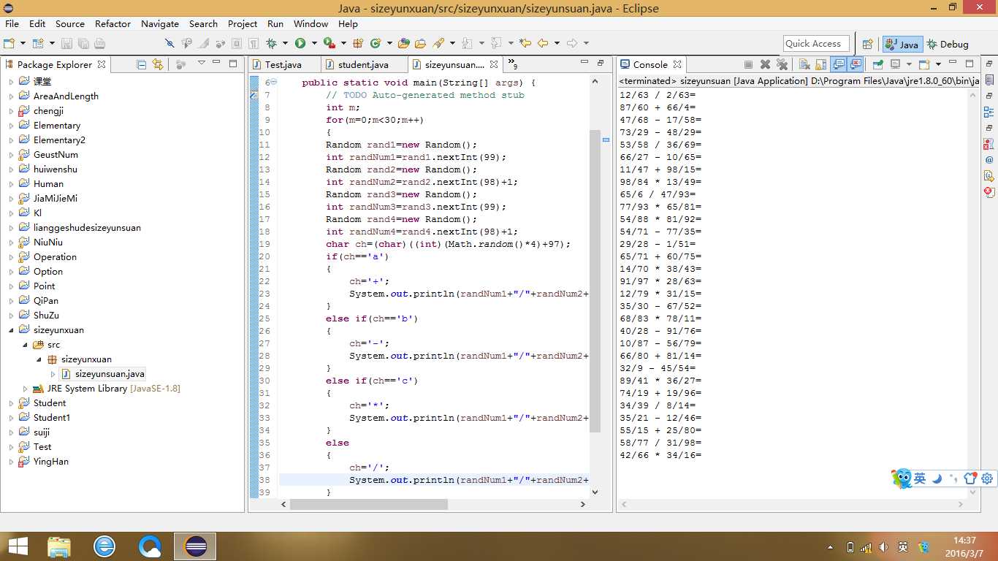Select the YingHan project
Screen dimensions: 998x561
click(x=50, y=462)
